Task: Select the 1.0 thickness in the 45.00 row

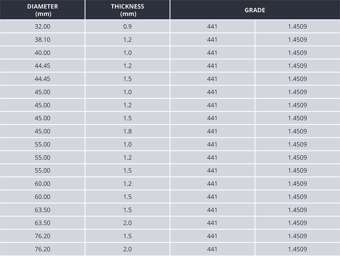Action: pos(127,92)
